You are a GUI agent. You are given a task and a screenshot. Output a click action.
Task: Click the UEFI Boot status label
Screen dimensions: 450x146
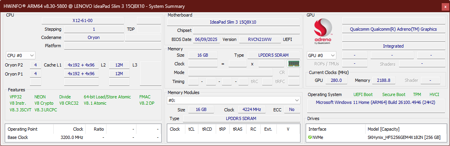pos(363,94)
